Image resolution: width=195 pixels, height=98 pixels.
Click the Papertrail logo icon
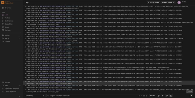pos(3,3)
